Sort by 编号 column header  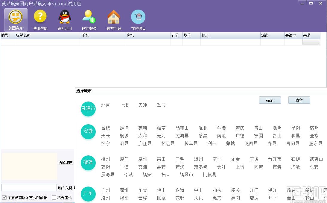pyautogui.click(x=8, y=35)
